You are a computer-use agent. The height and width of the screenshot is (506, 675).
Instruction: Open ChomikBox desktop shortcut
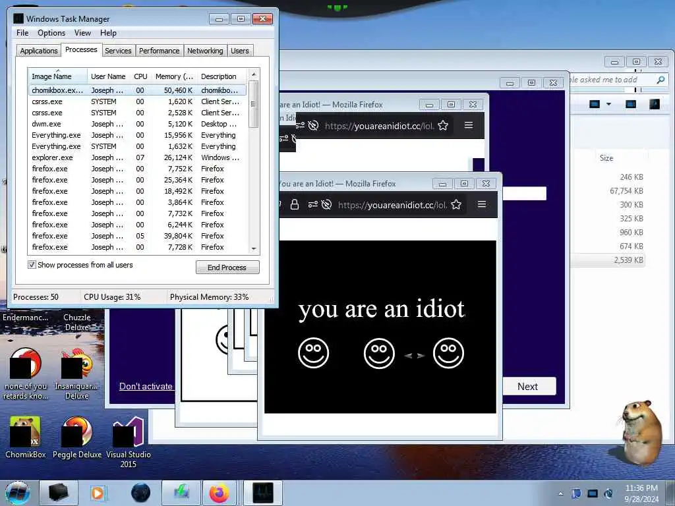coord(26,437)
